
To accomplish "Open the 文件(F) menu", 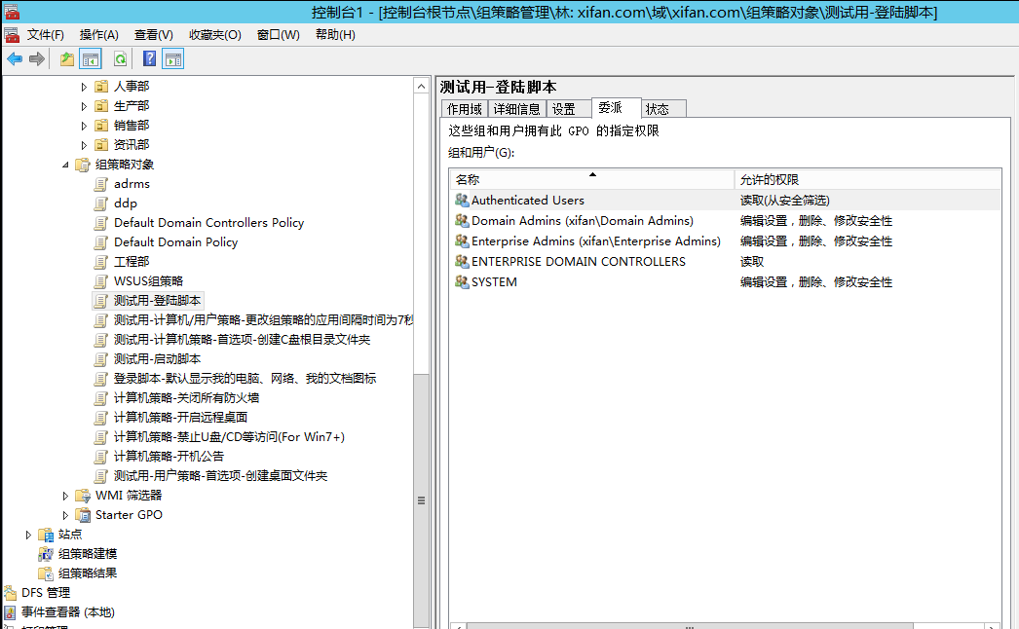I will click(46, 35).
